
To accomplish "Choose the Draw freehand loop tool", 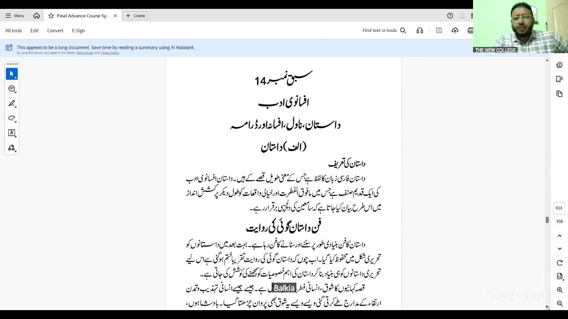I will coord(12,118).
